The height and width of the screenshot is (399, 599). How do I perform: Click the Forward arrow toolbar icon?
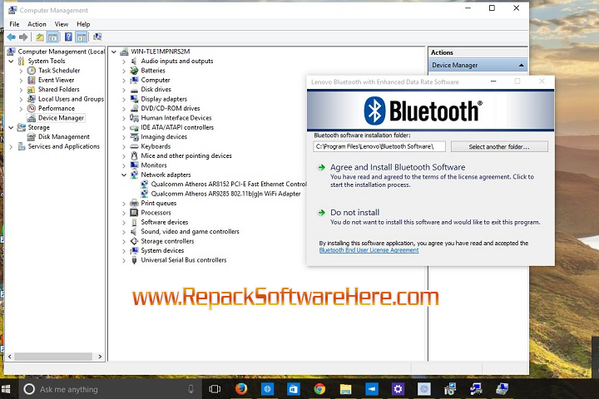tap(23, 37)
